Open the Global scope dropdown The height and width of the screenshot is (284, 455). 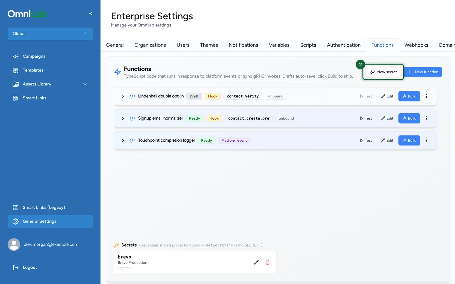50,34
